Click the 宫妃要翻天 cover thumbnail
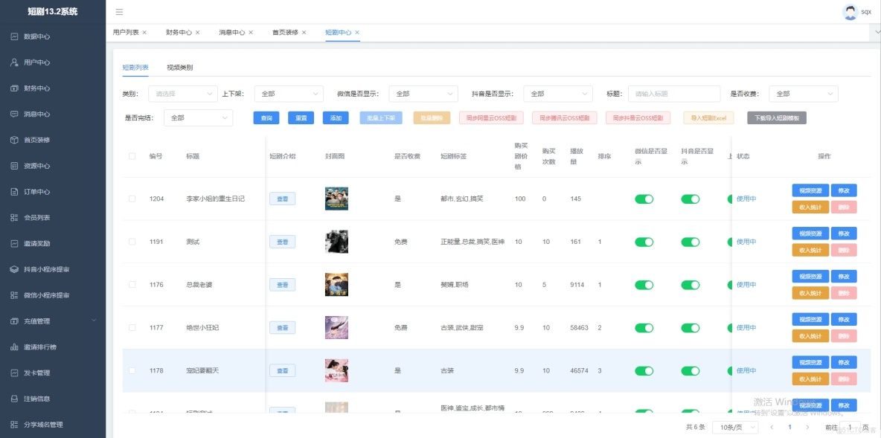Screen dimensions: 881x438 (336, 370)
